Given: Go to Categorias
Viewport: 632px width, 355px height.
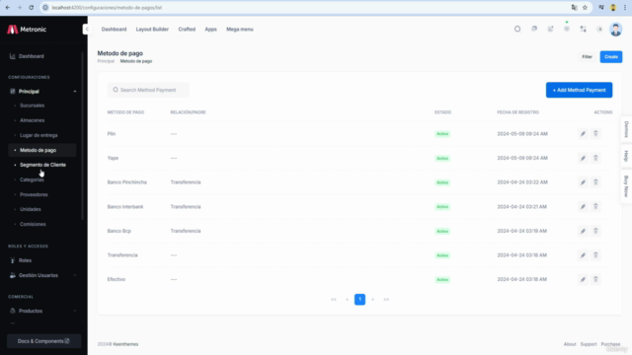Looking at the screenshot, I should [x=32, y=179].
